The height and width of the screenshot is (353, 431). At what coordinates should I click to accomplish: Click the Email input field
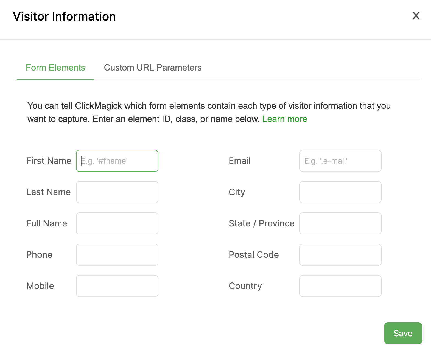click(x=340, y=161)
